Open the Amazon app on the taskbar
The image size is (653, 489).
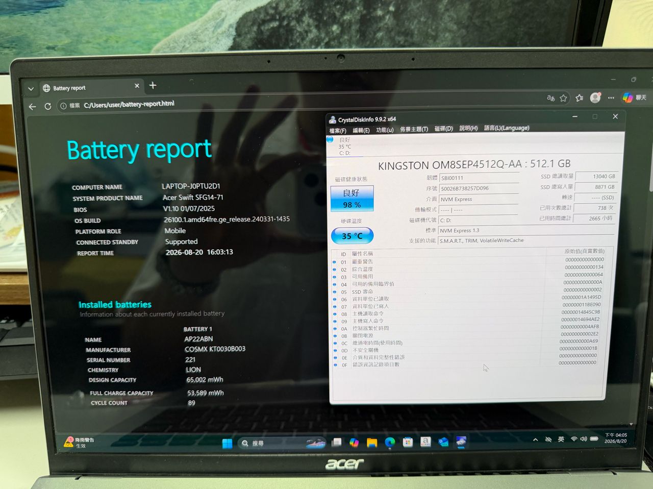click(x=425, y=442)
